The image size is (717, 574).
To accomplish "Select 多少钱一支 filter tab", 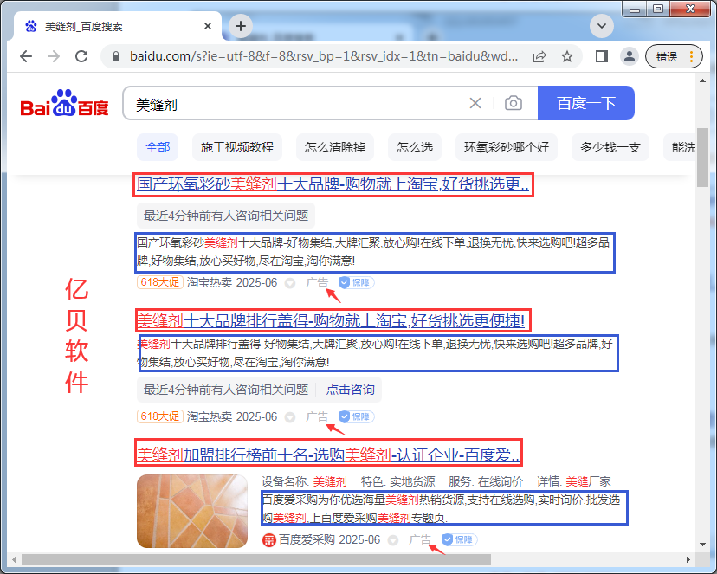I will [x=610, y=147].
